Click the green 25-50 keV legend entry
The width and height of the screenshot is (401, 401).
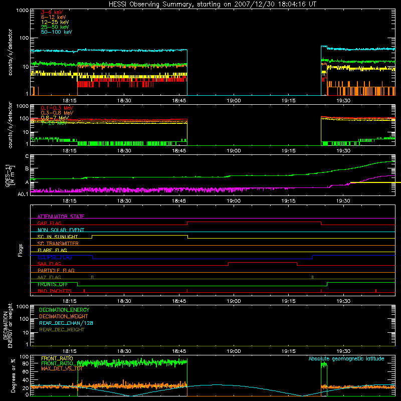(55, 27)
